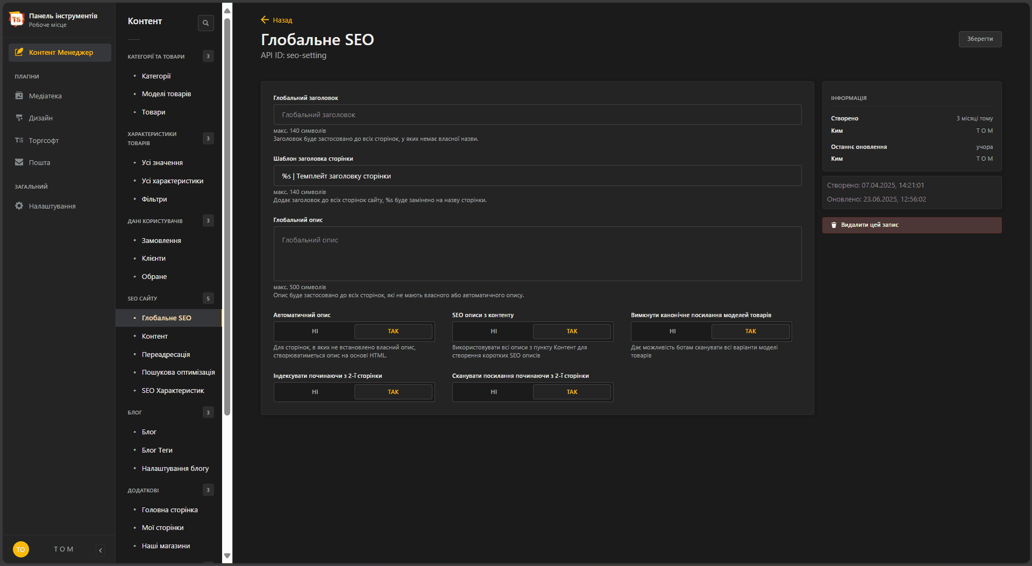
Task: Set Індексувати з 2-ї сторінки to ТАК
Action: pos(393,392)
